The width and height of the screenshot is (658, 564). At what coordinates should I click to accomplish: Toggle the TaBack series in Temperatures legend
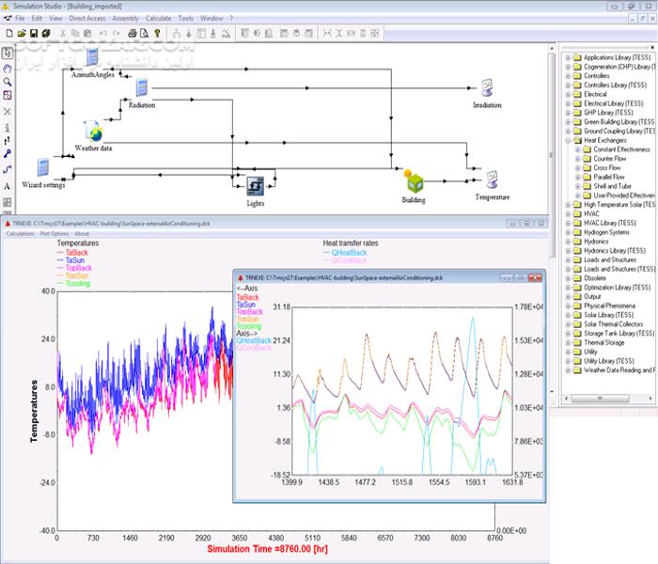[76, 252]
